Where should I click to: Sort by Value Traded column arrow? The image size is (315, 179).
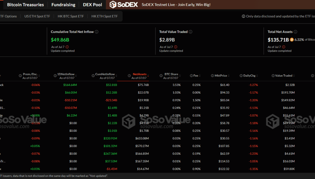294,76
